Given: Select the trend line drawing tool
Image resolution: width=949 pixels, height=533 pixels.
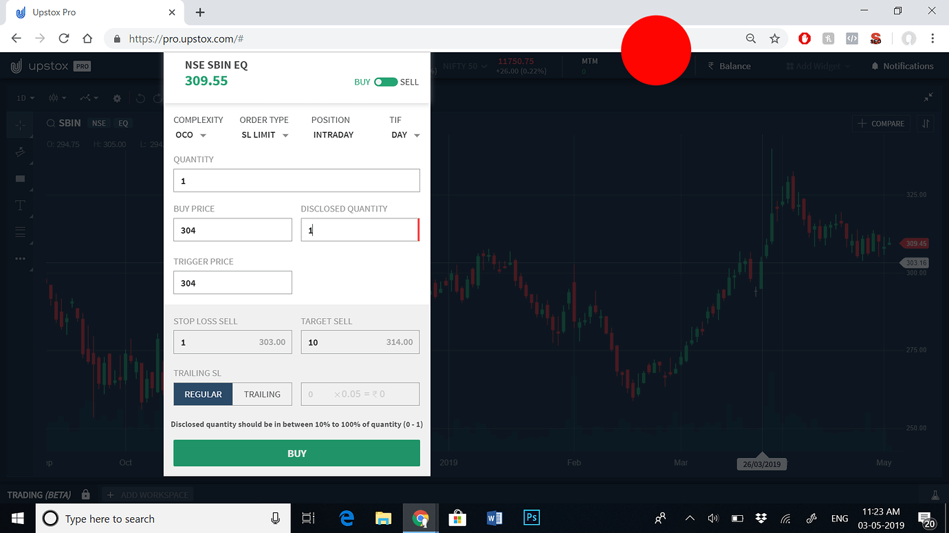Looking at the screenshot, I should (x=20, y=152).
